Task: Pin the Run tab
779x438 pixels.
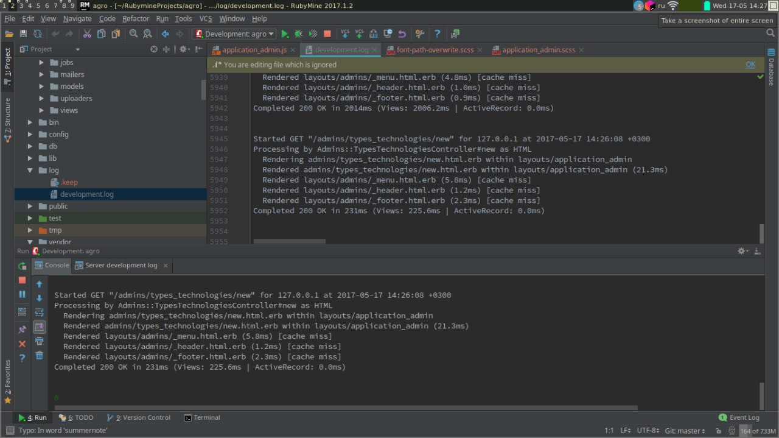Action: 22,330
